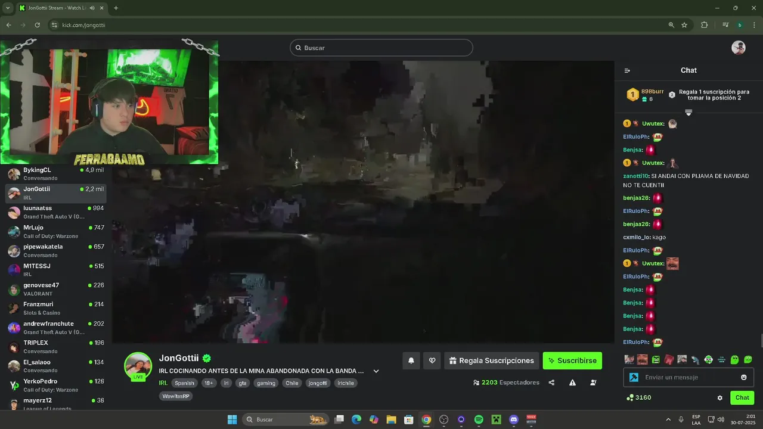Select the gta tag
Viewport: 763px width, 429px height.
click(x=243, y=383)
